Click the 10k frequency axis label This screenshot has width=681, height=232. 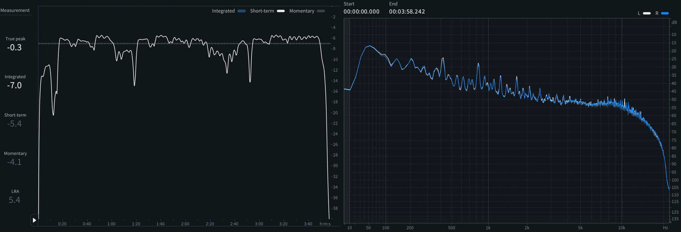click(622, 228)
